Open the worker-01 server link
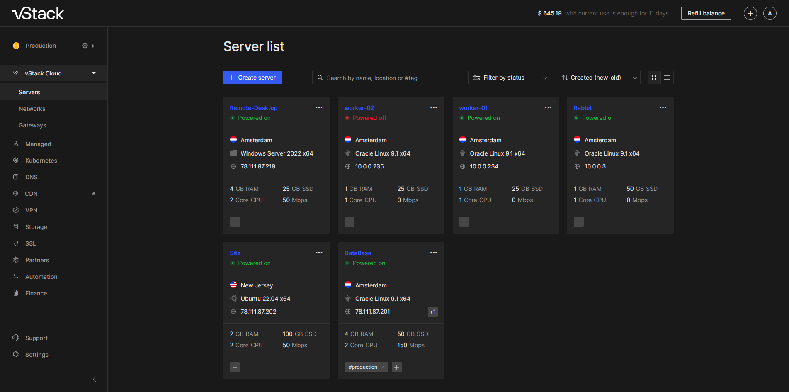Viewport: 789px width, 392px height. [x=473, y=108]
